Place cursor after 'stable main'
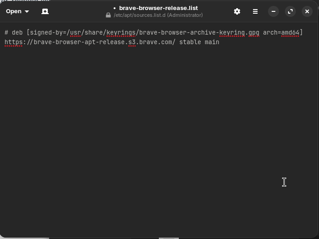 click(219, 42)
